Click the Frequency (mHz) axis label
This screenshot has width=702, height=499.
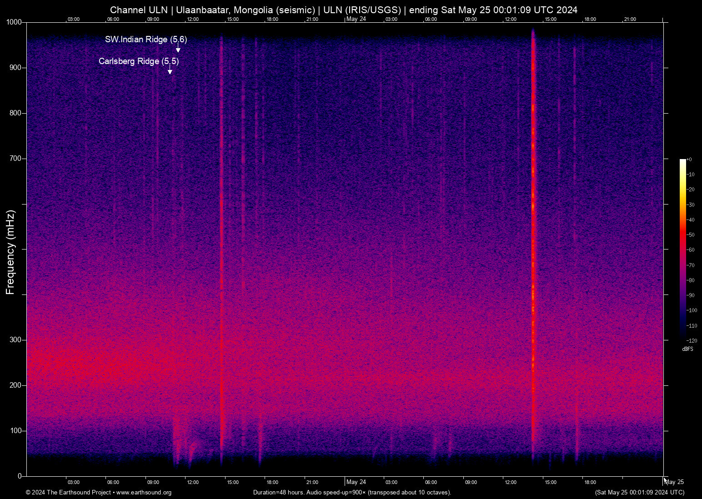[x=10, y=252]
